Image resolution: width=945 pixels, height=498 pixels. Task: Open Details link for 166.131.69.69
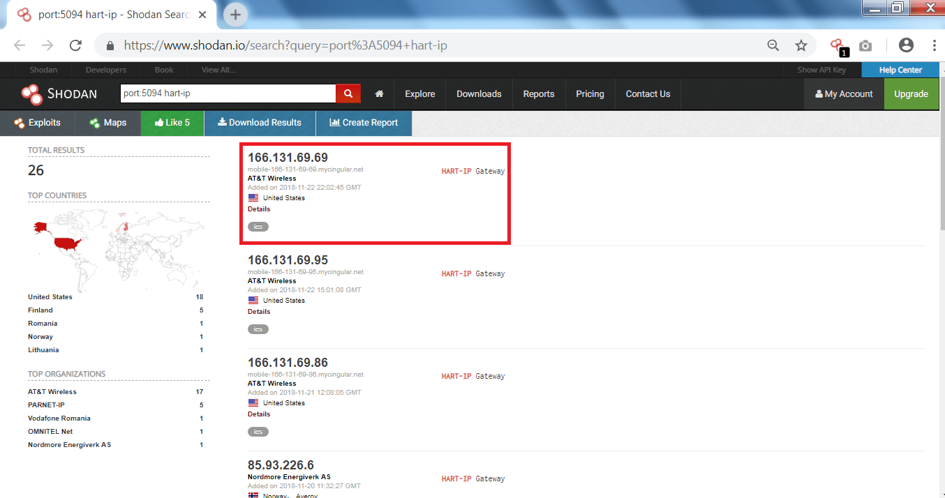[258, 209]
